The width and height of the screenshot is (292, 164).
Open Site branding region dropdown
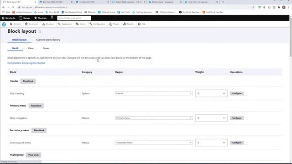[x=154, y=93]
